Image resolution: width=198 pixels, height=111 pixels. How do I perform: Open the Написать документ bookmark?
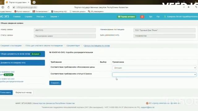78,11
